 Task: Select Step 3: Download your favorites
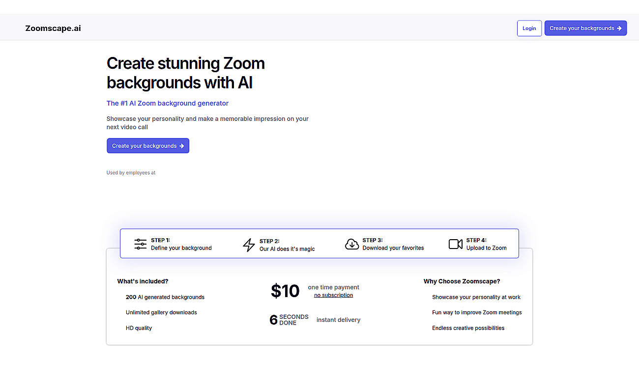[x=385, y=244]
